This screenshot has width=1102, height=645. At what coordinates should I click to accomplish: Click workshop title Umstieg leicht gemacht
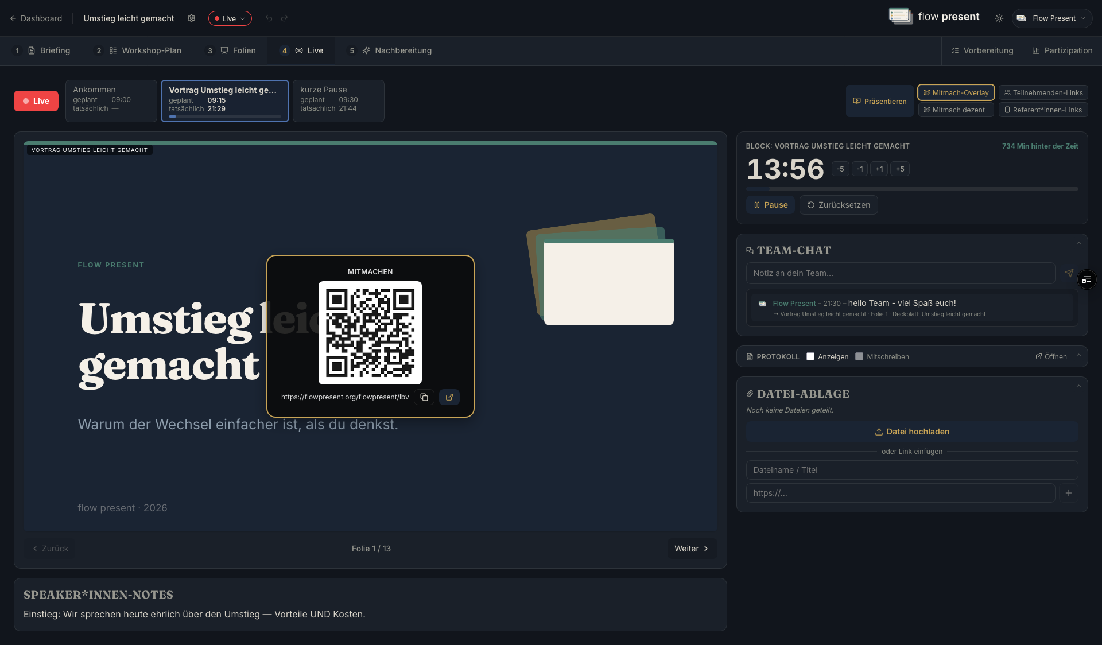[129, 18]
